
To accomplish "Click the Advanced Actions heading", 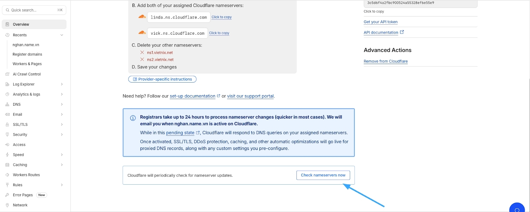I will click(x=388, y=50).
